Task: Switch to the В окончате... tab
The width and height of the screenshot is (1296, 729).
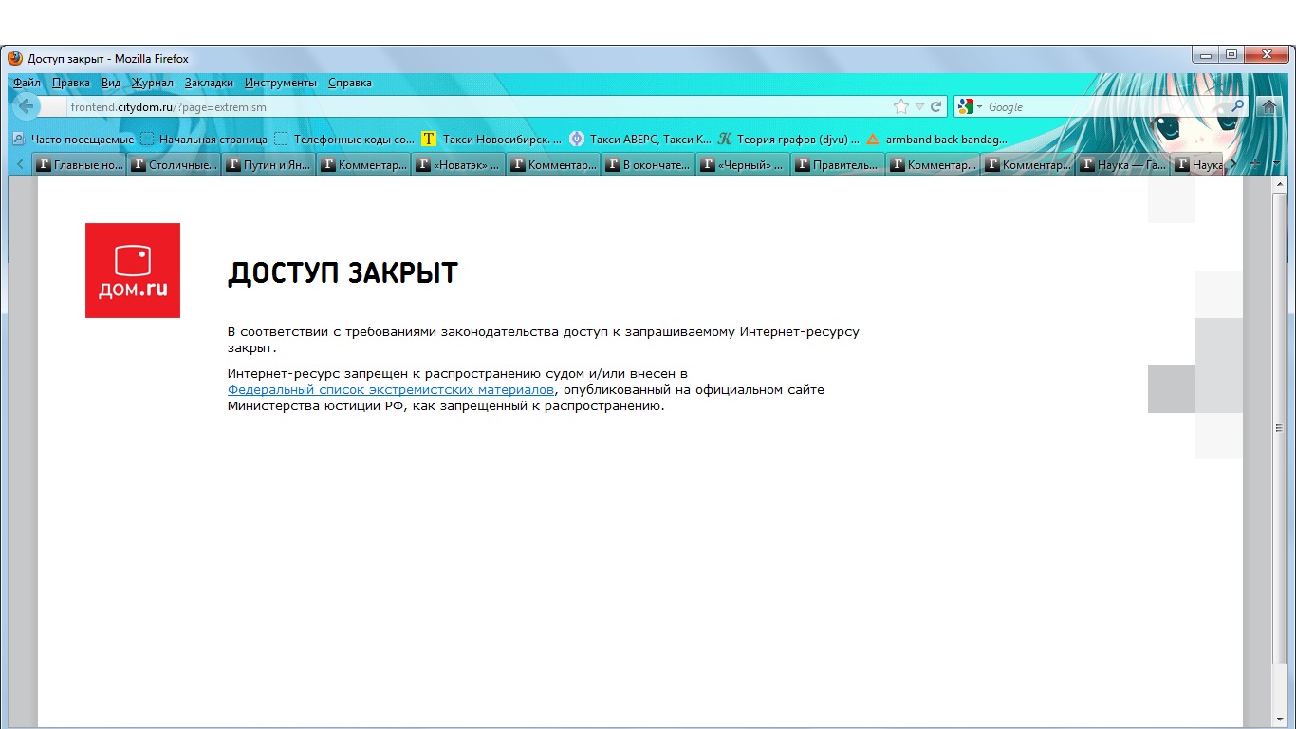Action: pos(648,164)
